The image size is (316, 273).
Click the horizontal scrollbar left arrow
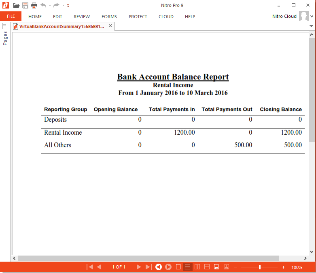tap(14, 258)
